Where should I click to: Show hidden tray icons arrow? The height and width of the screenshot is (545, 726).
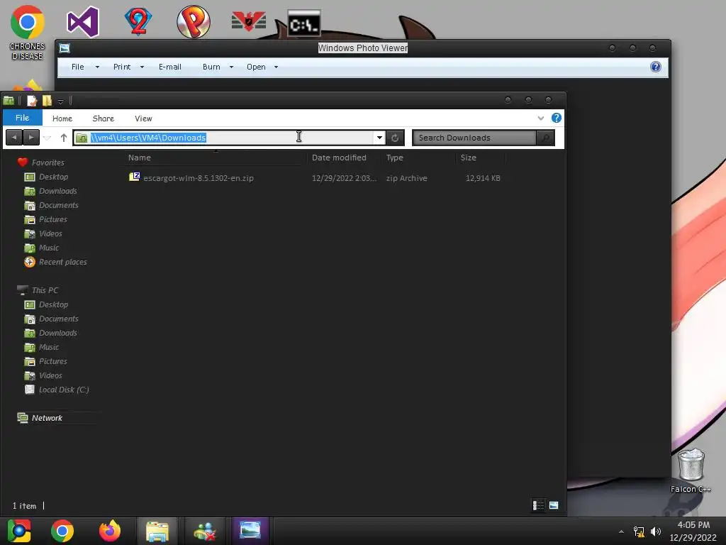(x=621, y=532)
